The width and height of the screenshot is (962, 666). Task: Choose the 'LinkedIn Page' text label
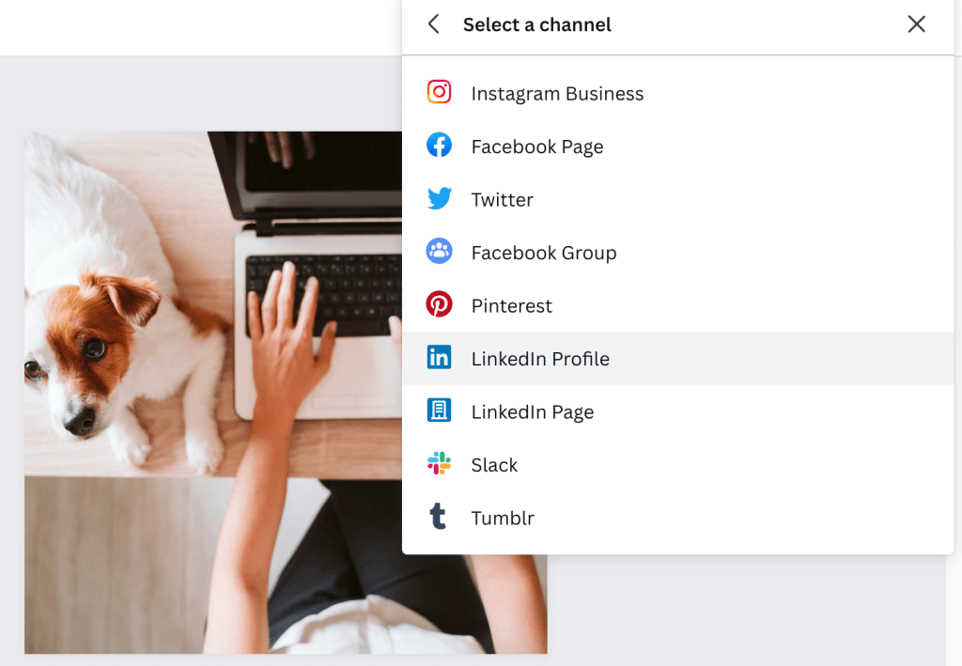(533, 412)
